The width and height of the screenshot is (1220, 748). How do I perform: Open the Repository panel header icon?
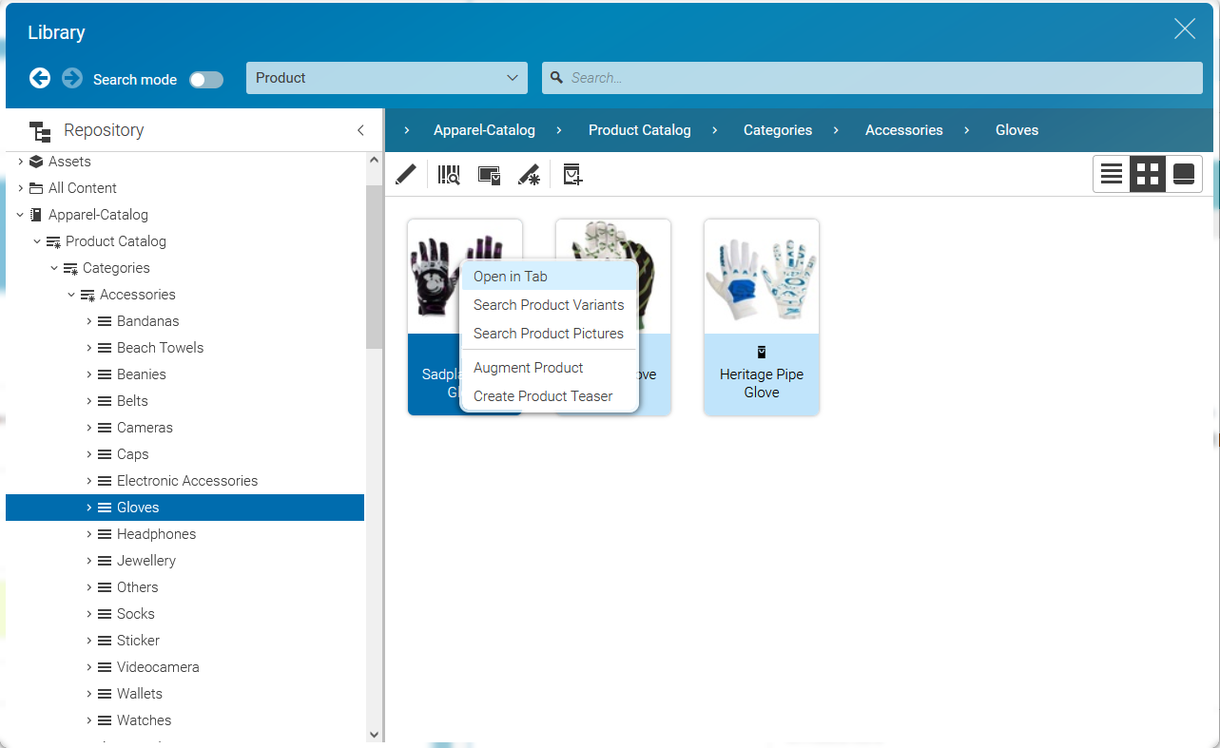tap(39, 130)
